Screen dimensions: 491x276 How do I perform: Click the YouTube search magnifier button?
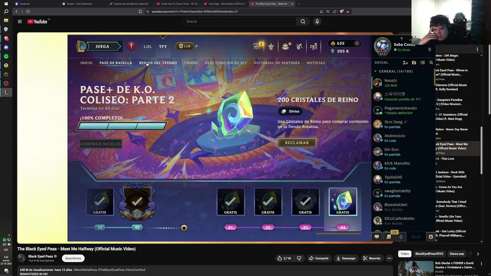click(303, 21)
